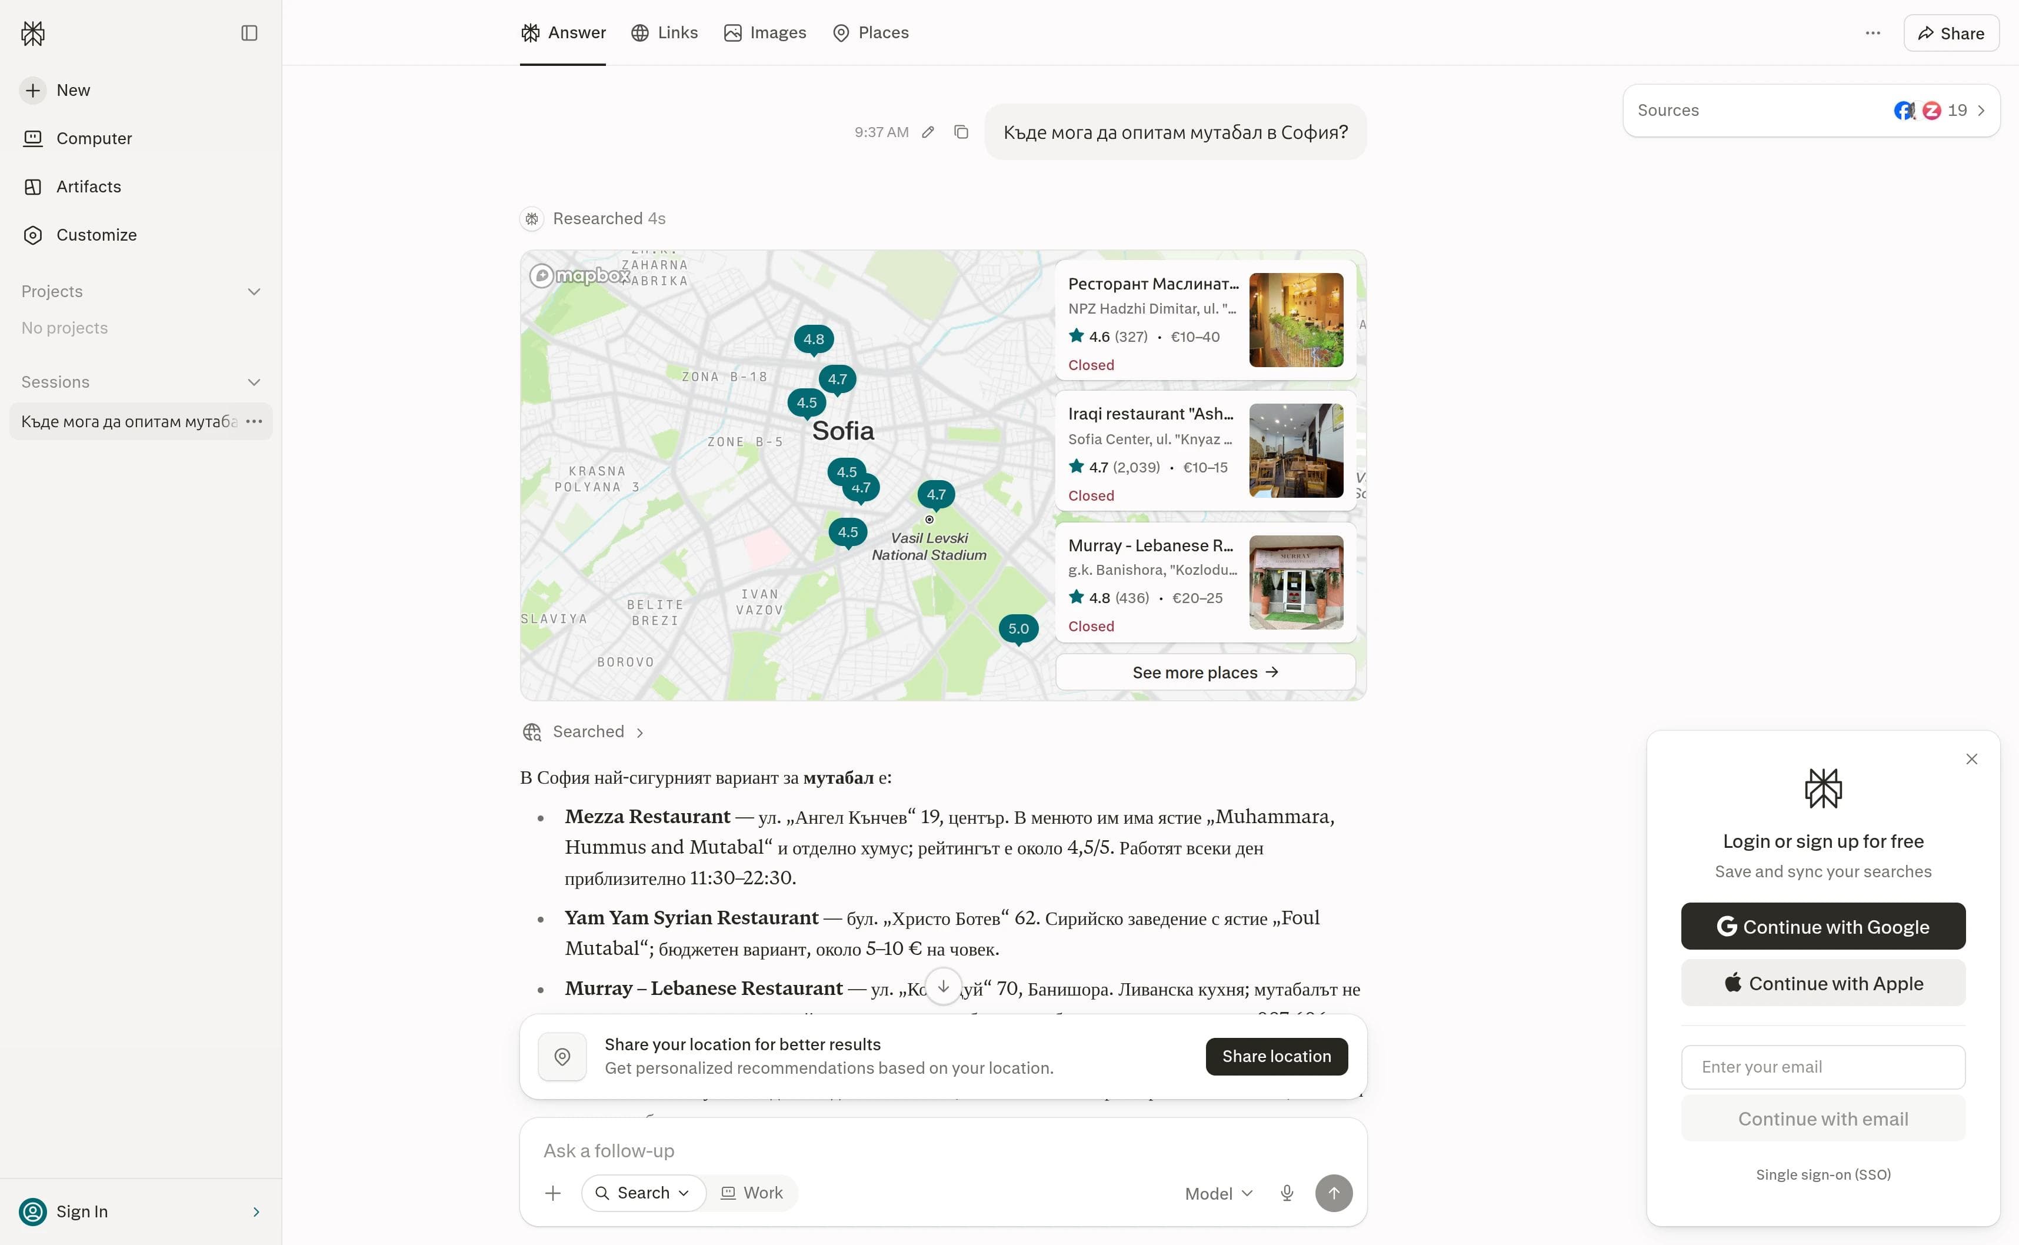Viewport: 2019px width, 1245px height.
Task: Open the Search mode dropdown
Action: [x=643, y=1193]
